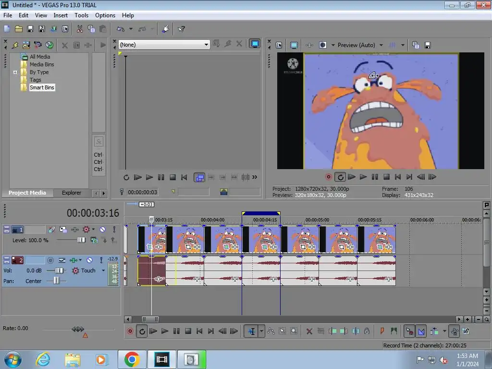Open the Insert menu

pyautogui.click(x=61, y=15)
